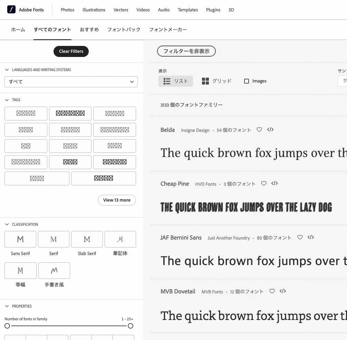Open web code icon for Cheap Pine

(274, 183)
